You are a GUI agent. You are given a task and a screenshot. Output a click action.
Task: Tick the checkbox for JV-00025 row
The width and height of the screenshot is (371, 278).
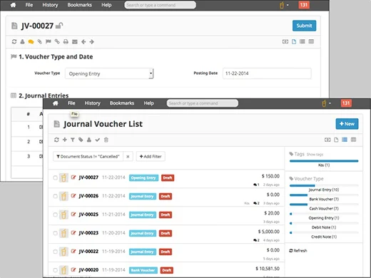55,215
